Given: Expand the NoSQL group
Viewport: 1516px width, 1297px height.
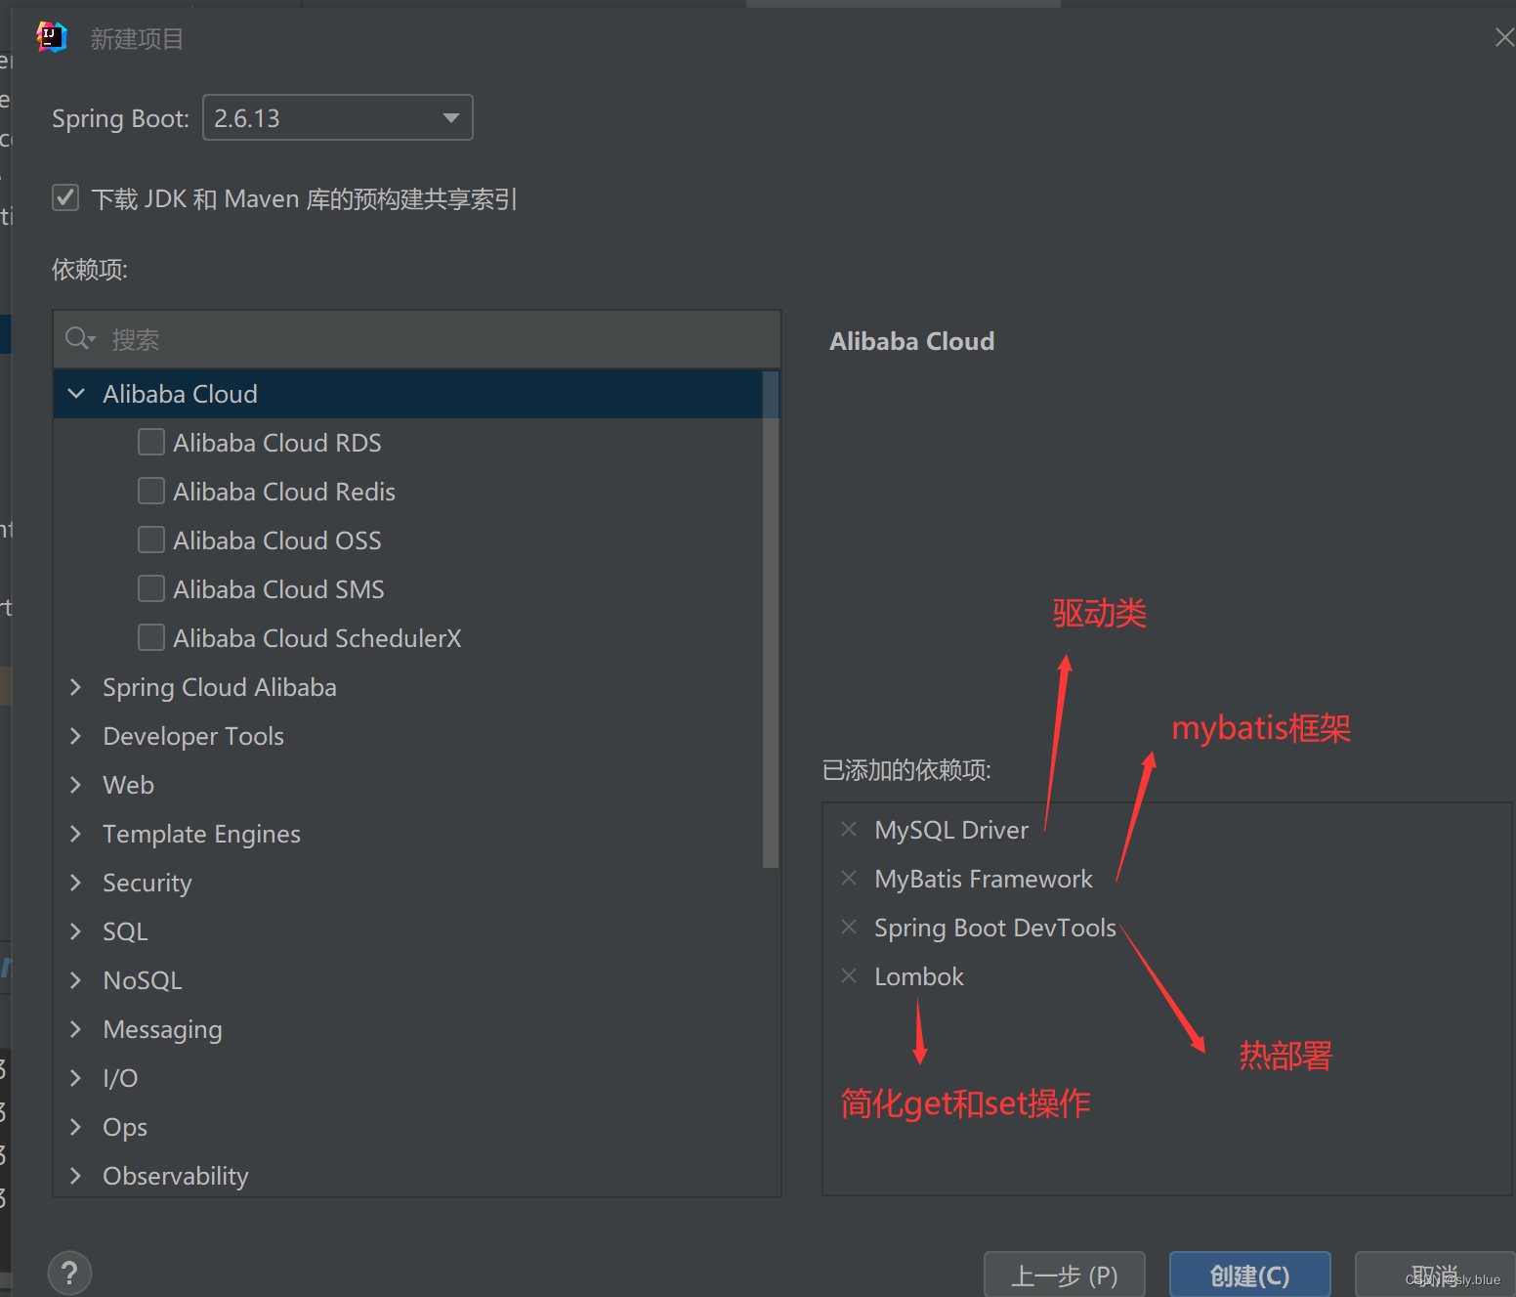Looking at the screenshot, I should point(76,980).
